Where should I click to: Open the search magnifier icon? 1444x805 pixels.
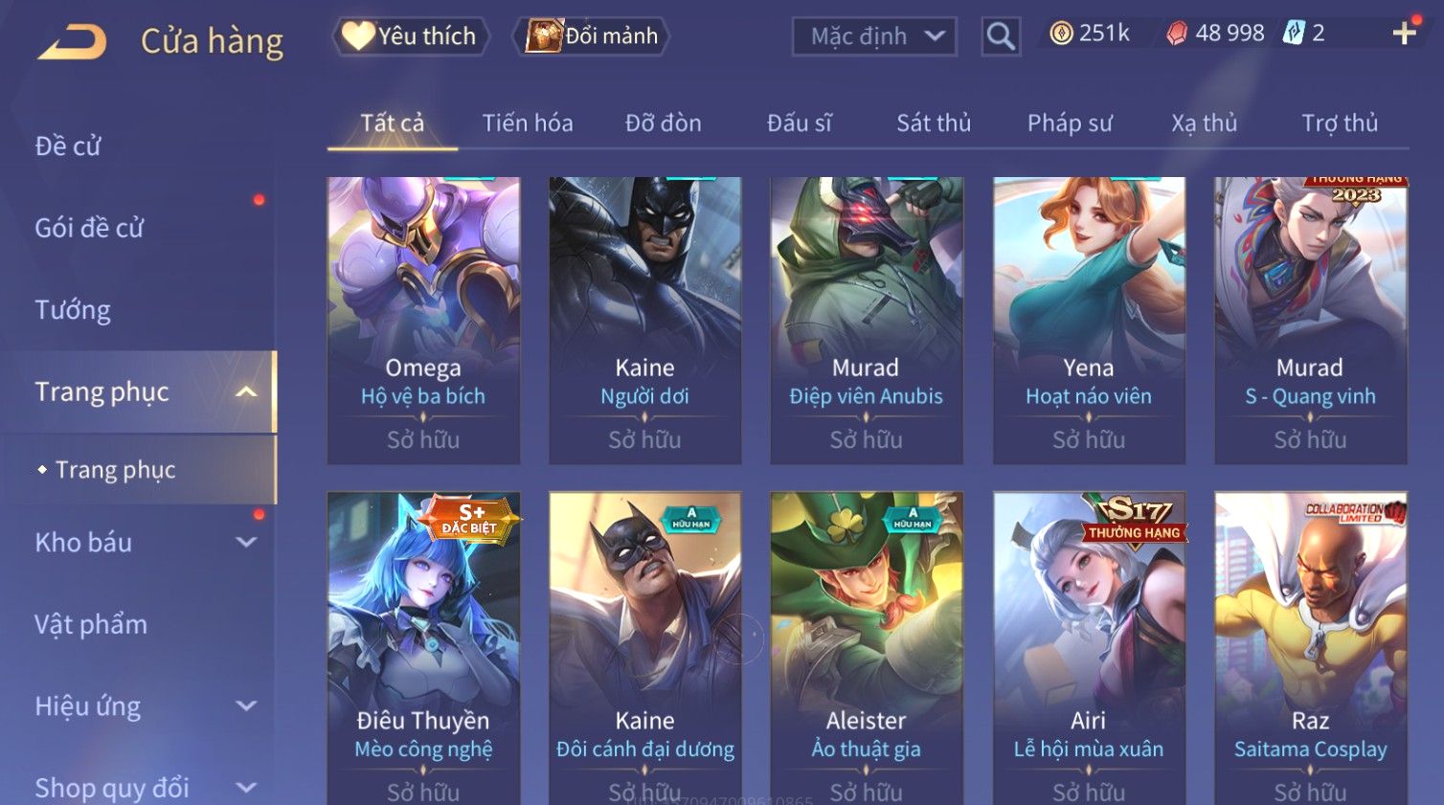click(1001, 36)
